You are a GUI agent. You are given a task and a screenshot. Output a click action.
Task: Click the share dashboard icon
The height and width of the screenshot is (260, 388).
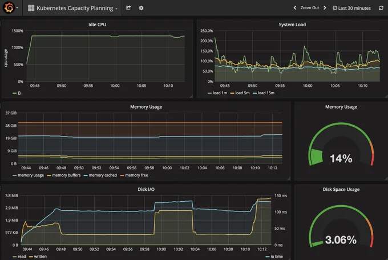click(128, 8)
